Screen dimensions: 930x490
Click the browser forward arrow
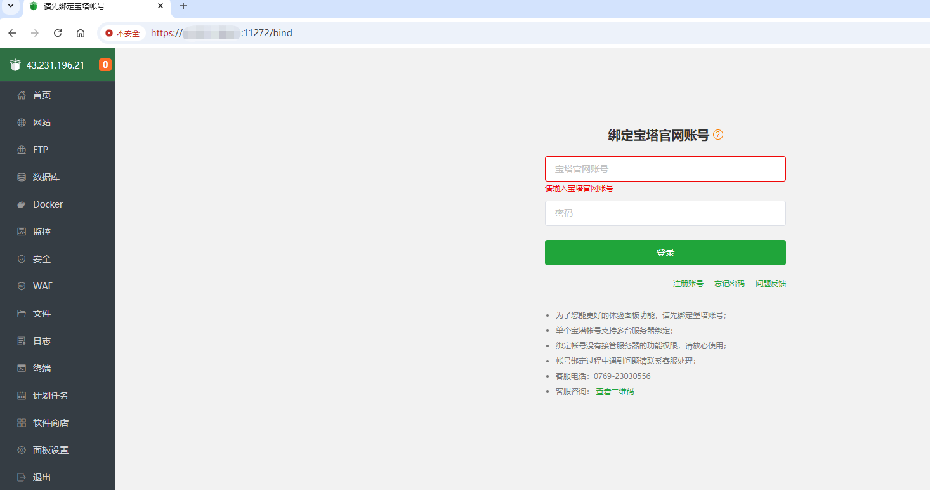[35, 33]
